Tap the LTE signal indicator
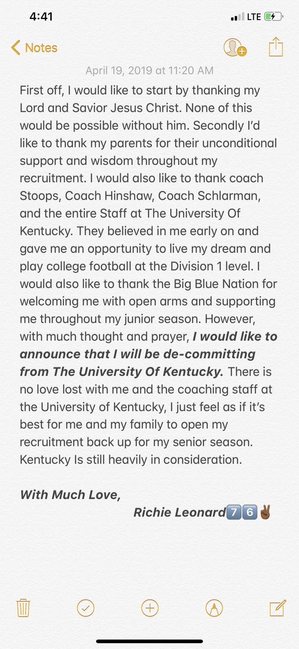The image size is (299, 649). [254, 17]
